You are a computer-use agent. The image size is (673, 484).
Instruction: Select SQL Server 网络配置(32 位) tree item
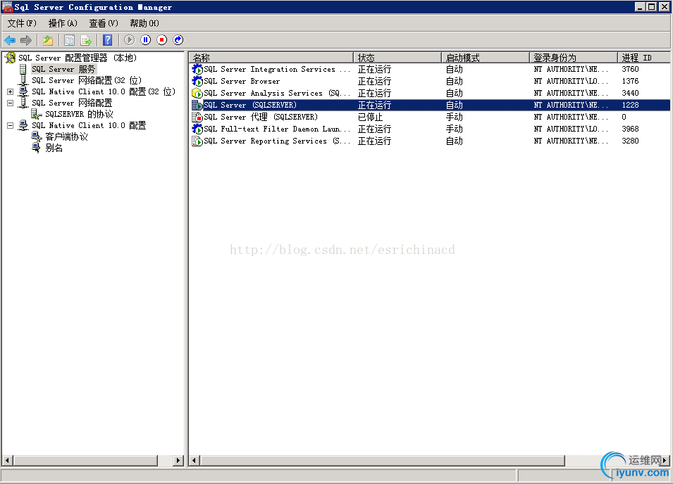(x=87, y=80)
